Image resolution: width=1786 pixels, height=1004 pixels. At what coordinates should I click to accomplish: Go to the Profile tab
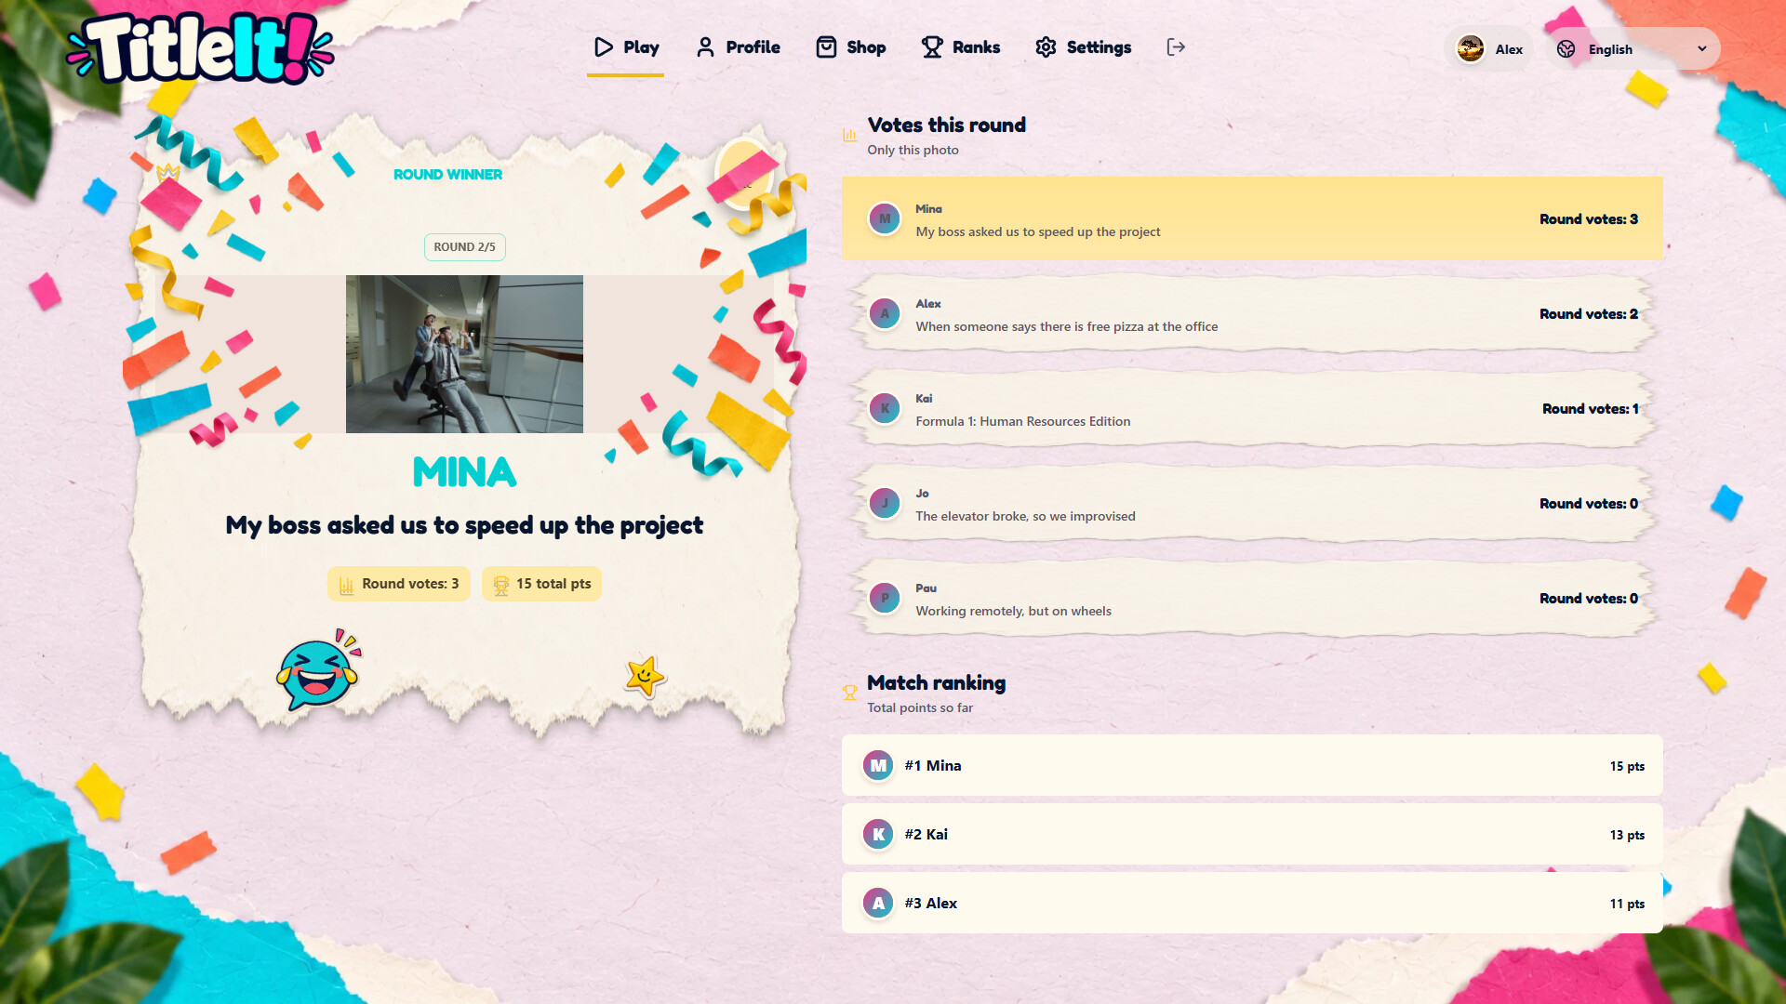pos(739,47)
